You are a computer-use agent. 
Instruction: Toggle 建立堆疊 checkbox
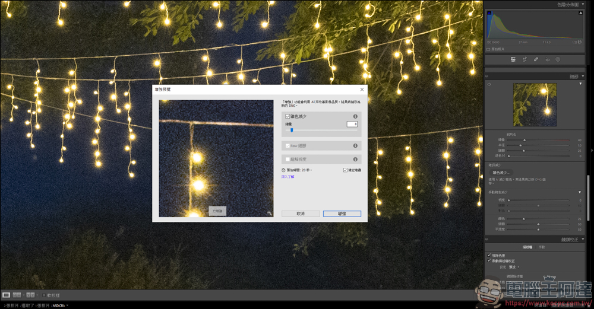click(345, 170)
